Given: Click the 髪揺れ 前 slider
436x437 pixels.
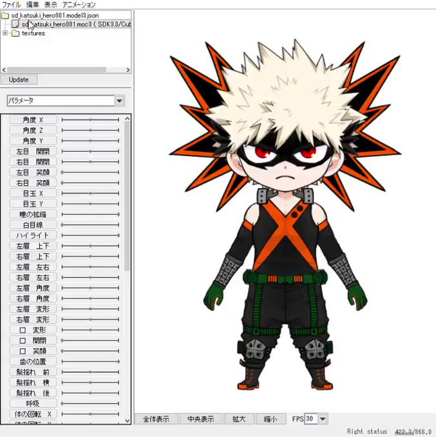Looking at the screenshot, I should click(x=90, y=372).
